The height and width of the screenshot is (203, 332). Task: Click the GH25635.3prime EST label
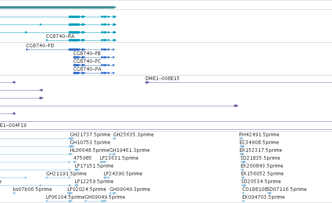[133, 135]
